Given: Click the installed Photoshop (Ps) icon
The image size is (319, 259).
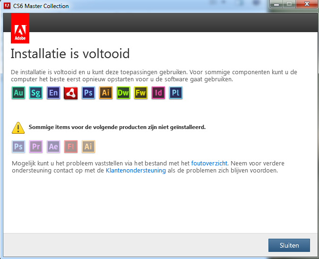Looking at the screenshot, I should point(88,93).
